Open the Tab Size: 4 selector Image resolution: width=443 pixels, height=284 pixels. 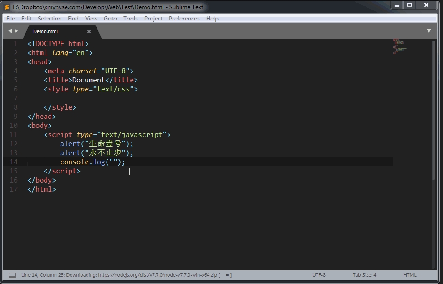(x=364, y=275)
